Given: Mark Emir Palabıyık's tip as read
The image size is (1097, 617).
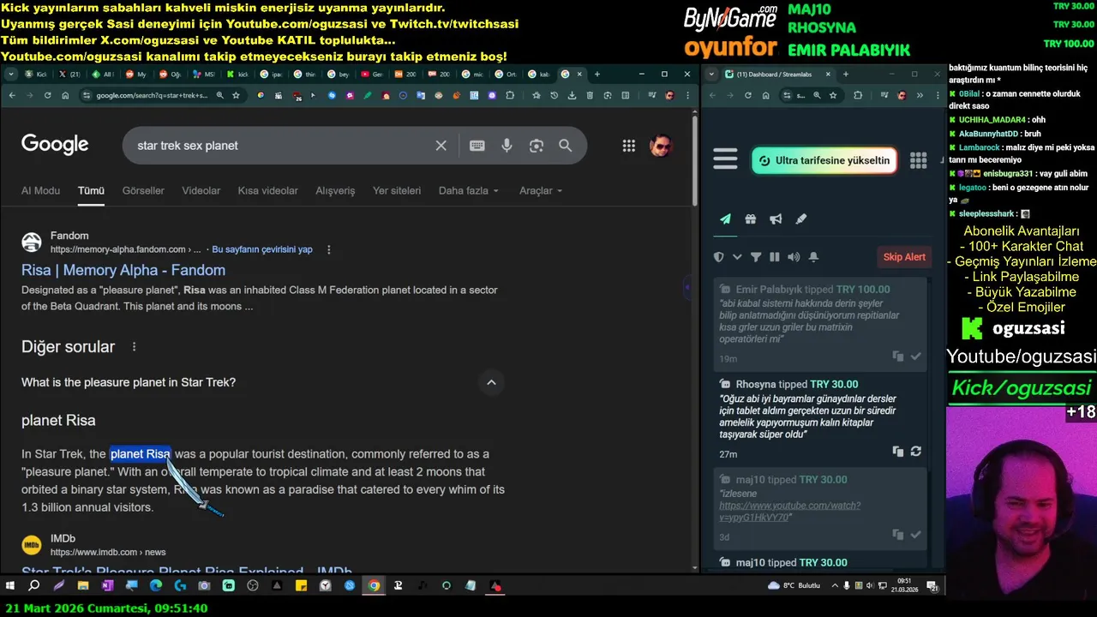Looking at the screenshot, I should pos(915,356).
